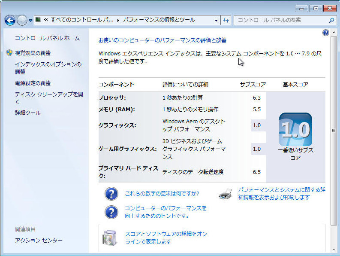
Task: Open ディスク クリーンアップを開く link
Action: (49, 98)
